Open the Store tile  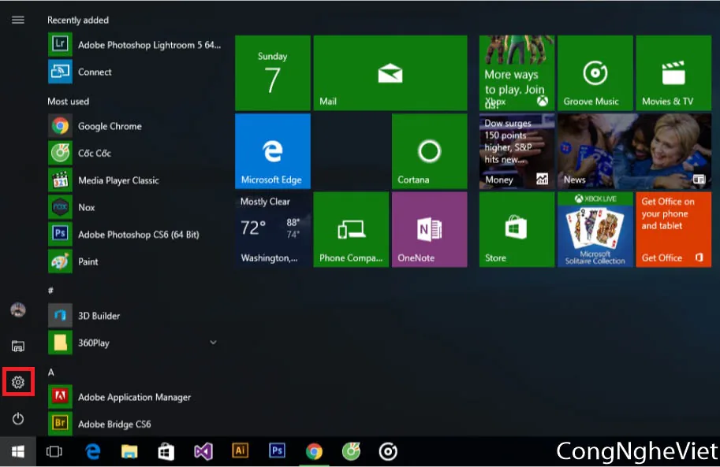(517, 229)
